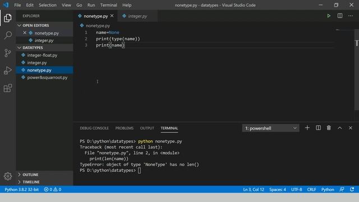Select integer.py in Open Editors list

(x=45, y=40)
